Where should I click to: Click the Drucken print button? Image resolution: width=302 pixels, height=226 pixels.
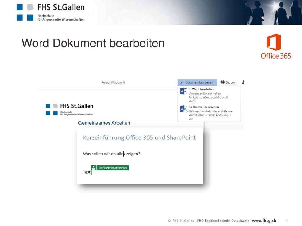228,82
